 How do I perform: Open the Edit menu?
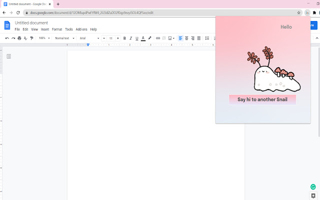25,29
